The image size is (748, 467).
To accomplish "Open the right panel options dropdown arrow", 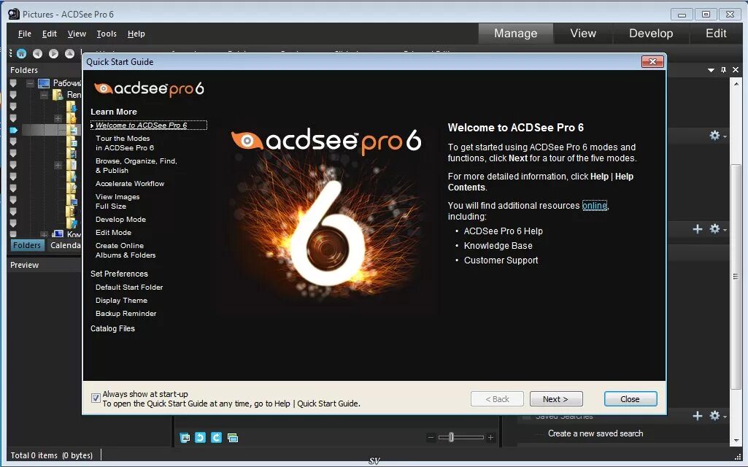I will [x=711, y=70].
